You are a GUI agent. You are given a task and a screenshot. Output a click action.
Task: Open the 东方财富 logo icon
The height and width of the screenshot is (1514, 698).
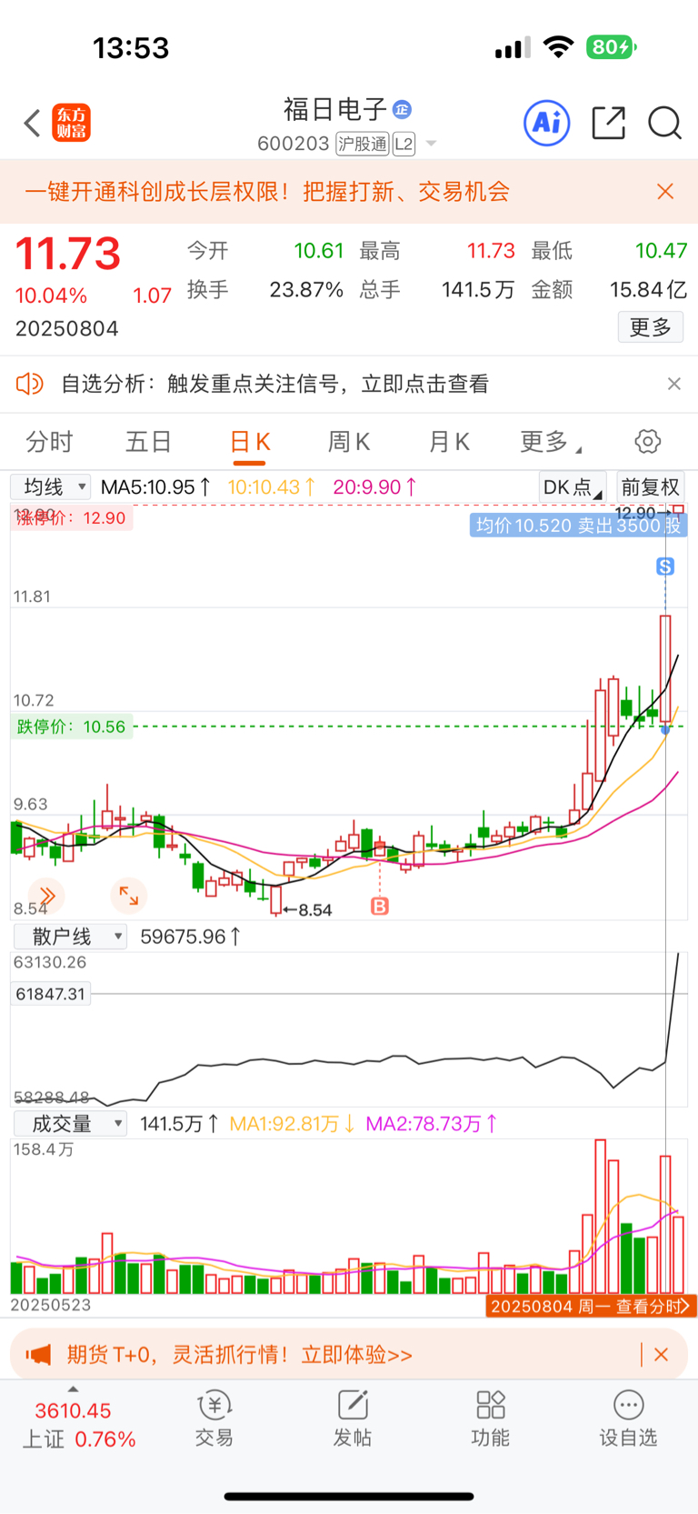[72, 123]
